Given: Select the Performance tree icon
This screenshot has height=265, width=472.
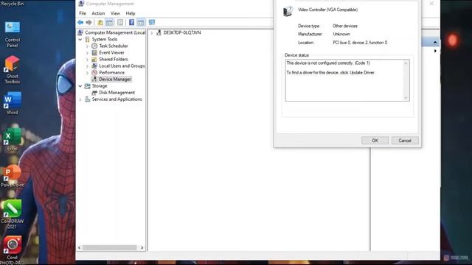Looking at the screenshot, I should (x=94, y=72).
